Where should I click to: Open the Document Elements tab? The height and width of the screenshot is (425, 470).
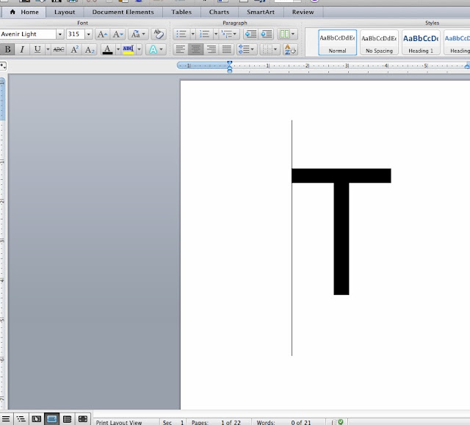123,12
